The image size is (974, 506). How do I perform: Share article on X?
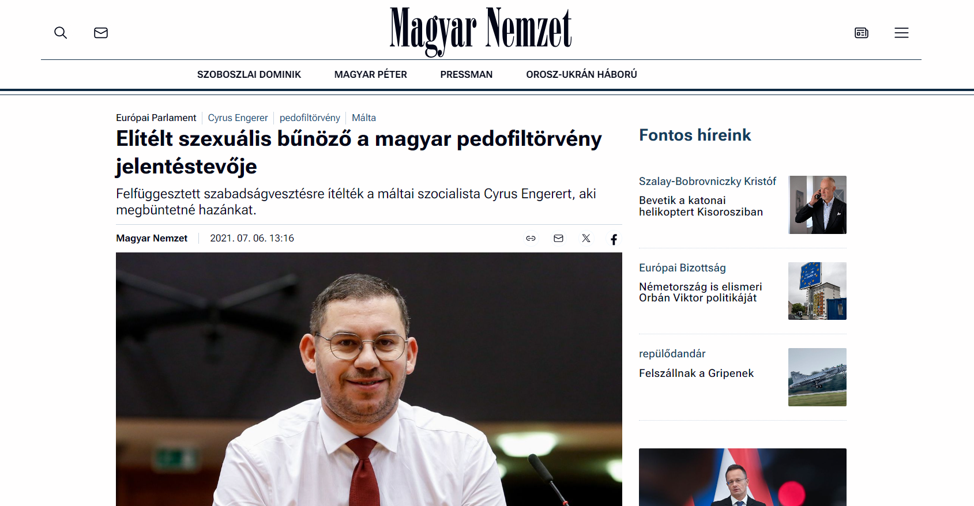(x=586, y=238)
